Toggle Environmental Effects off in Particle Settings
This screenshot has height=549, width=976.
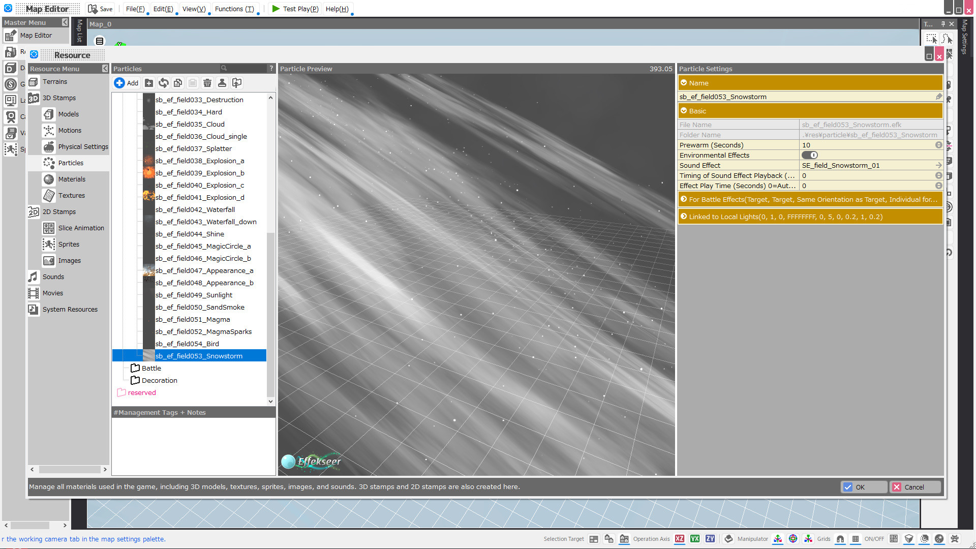pyautogui.click(x=810, y=155)
